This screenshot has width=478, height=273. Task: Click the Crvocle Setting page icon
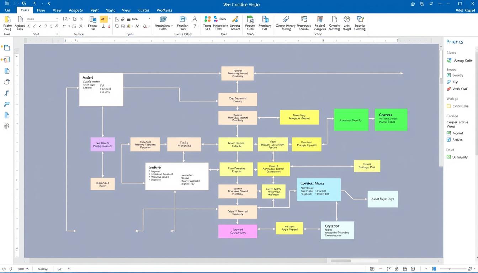click(x=334, y=19)
